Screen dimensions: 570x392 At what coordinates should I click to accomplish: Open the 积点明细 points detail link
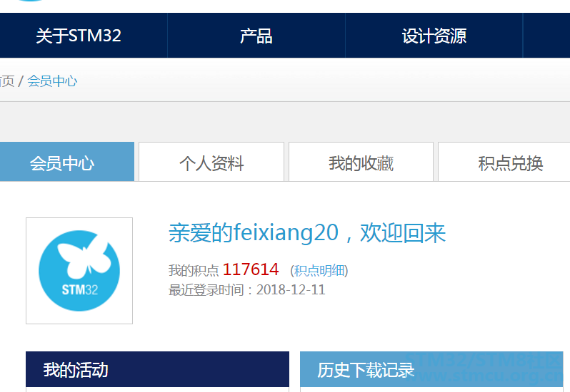tap(319, 271)
